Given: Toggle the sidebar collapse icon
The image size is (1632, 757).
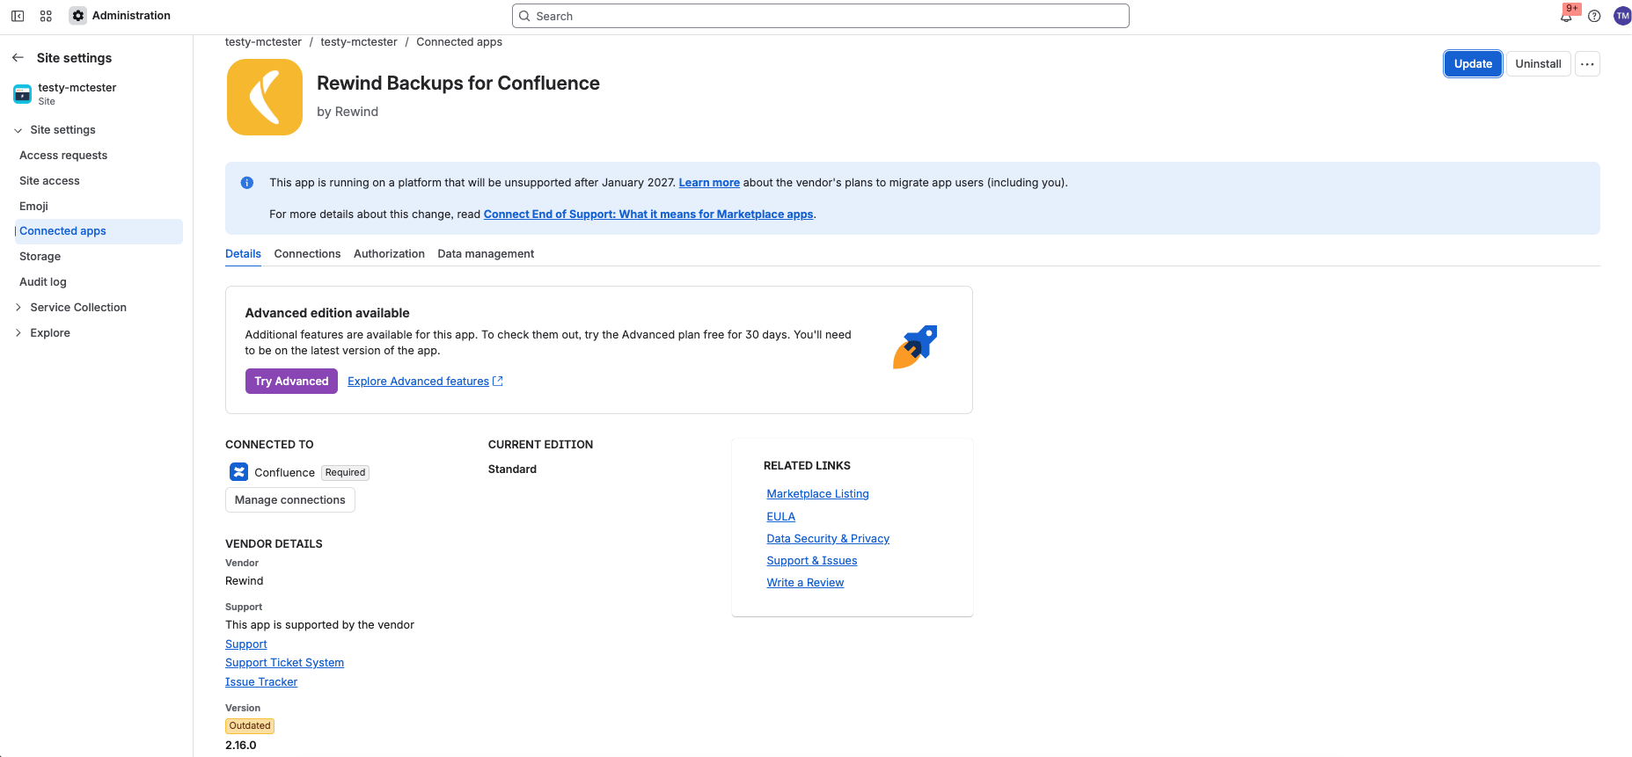Looking at the screenshot, I should point(18,16).
